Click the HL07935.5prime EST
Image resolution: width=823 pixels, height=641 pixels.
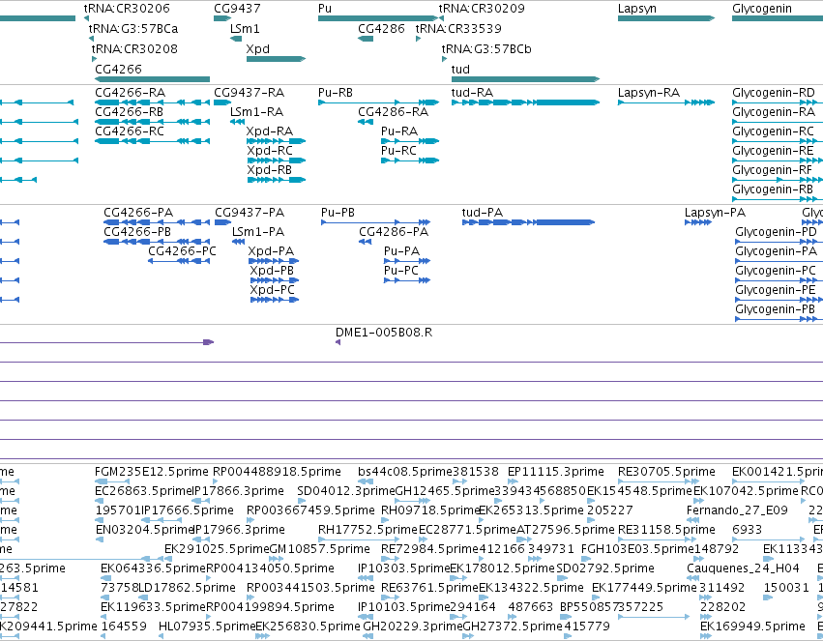[x=162, y=636]
